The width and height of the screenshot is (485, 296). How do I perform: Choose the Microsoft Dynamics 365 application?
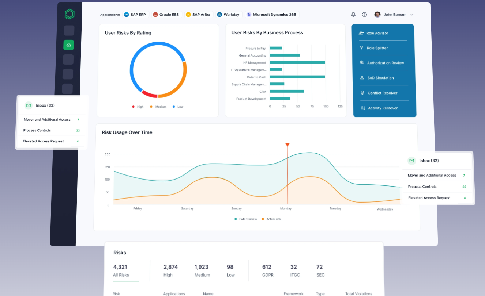(272, 15)
